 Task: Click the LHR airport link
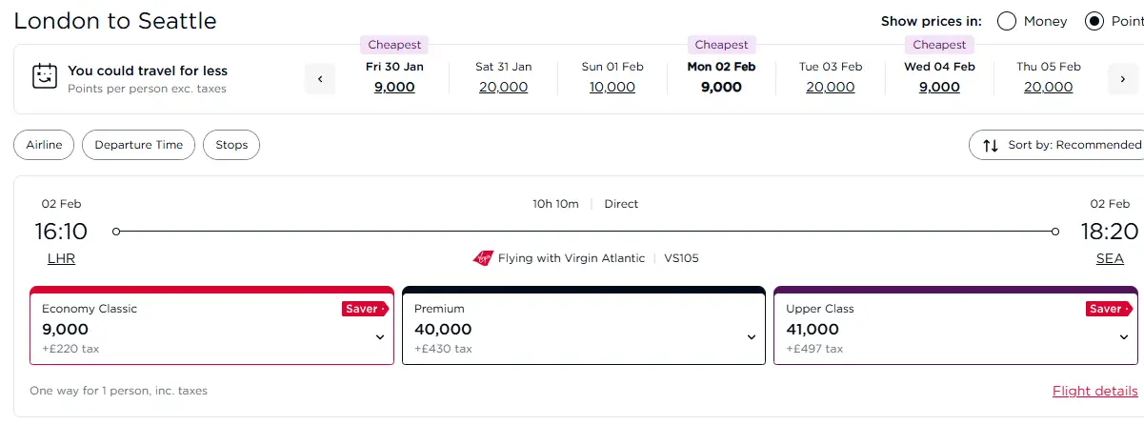coord(61,258)
